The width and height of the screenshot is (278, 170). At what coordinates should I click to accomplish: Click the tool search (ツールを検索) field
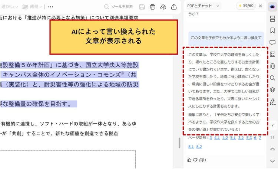coord(119,7)
